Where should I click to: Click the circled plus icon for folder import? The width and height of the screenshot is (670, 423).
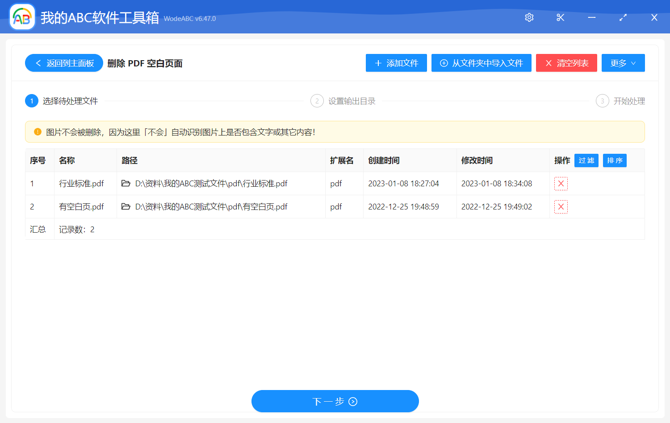[x=443, y=63]
